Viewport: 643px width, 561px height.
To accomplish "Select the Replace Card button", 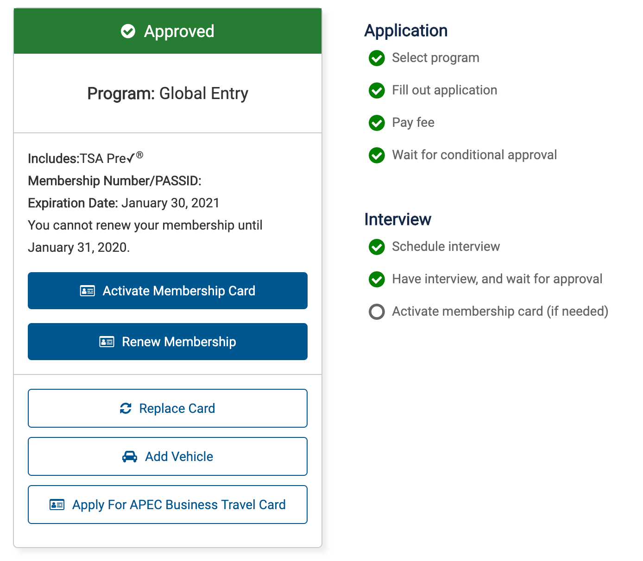I will pos(168,408).
